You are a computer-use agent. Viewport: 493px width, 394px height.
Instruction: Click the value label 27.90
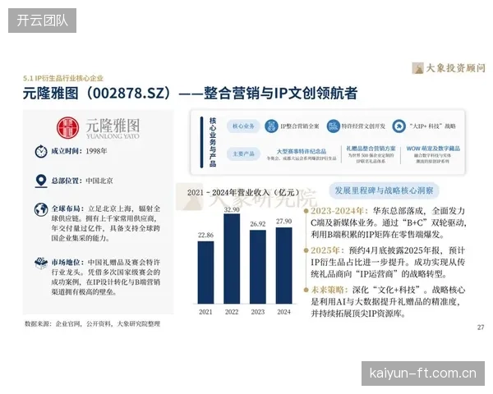(284, 221)
